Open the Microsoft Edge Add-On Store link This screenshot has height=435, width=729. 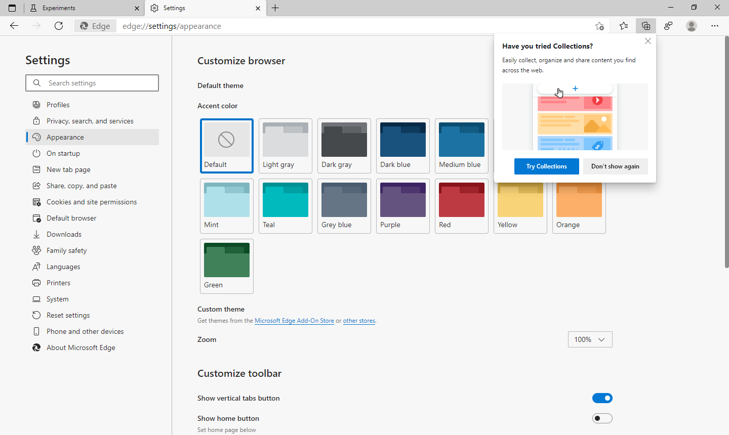coord(294,321)
